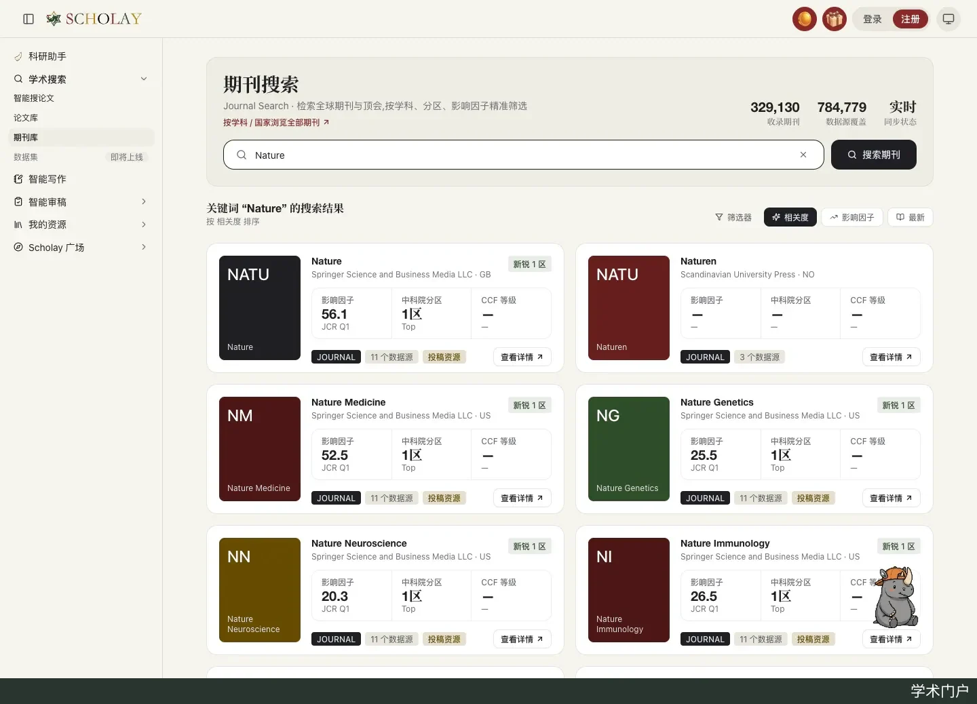
Task: Open 投稿资源 for Nature Genetics
Action: point(813,498)
